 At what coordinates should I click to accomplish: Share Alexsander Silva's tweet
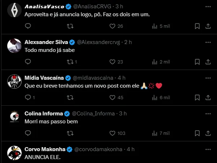208,62
